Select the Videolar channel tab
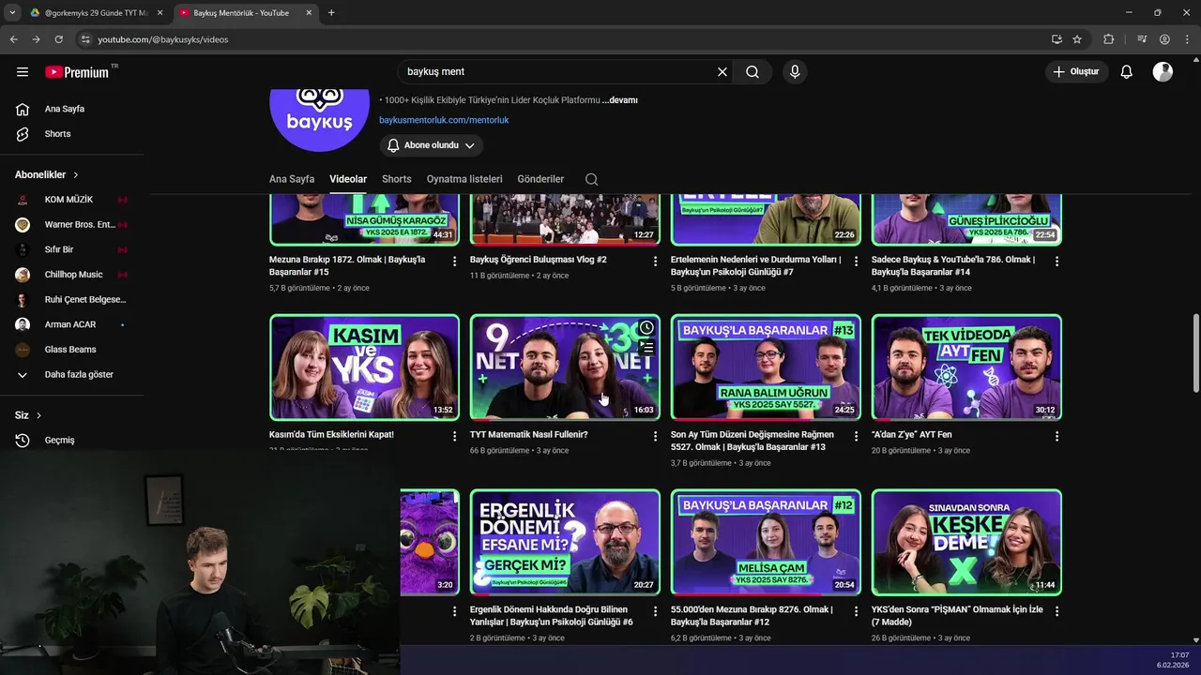This screenshot has height=675, width=1201. tap(348, 179)
